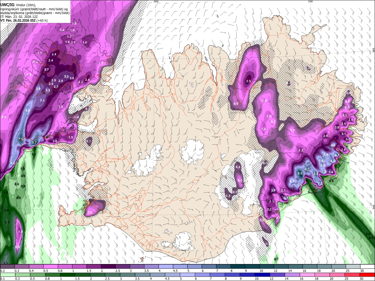The image size is (375, 281).
Task: Click the '4.7' precipitation value in southeast
Action: pyautogui.click(x=292, y=181)
